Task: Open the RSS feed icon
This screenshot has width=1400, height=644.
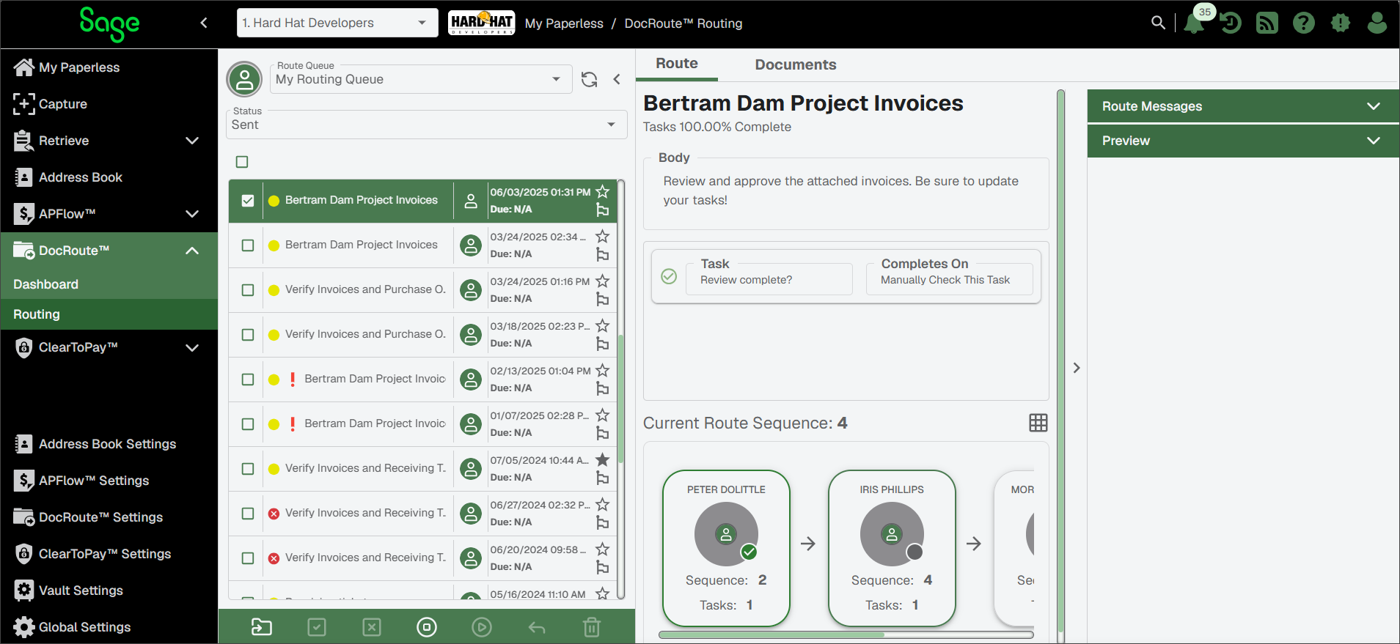Action: coord(1267,23)
